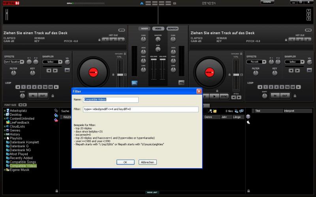Image resolution: width=316 pixels, height=197 pixels.
Task: Click left deck FILTER knob
Action: coord(13,73)
